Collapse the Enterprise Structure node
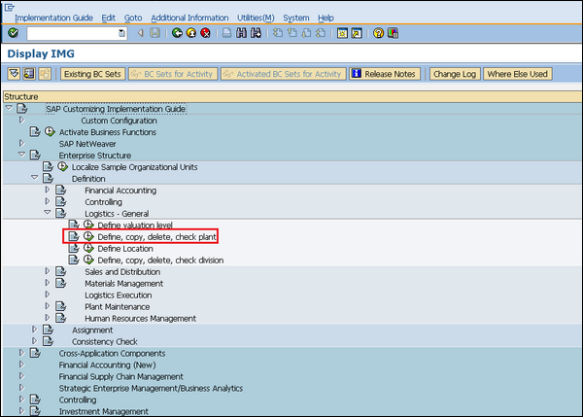The image size is (583, 417). (20, 156)
